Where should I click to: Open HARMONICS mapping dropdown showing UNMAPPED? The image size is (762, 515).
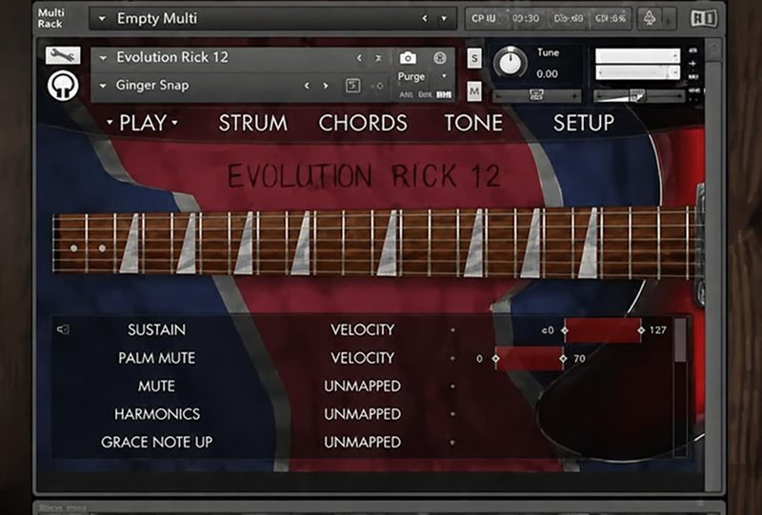click(363, 414)
